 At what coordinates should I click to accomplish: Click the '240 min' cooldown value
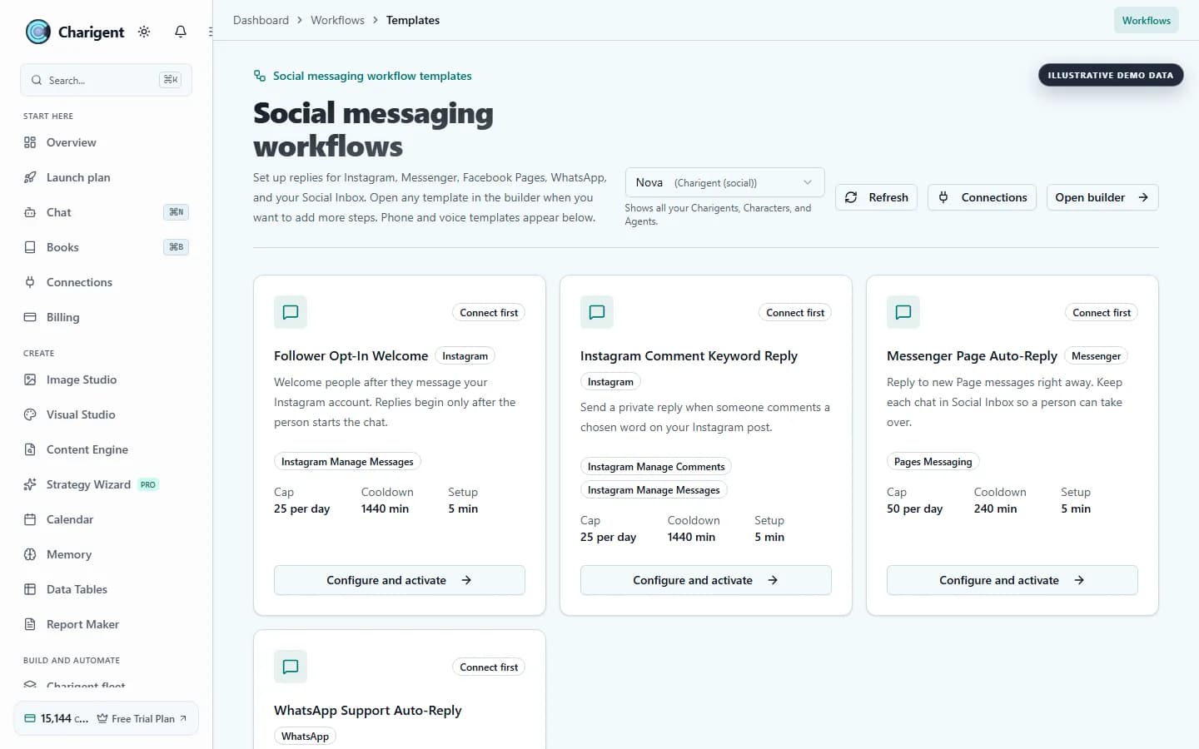(x=995, y=508)
